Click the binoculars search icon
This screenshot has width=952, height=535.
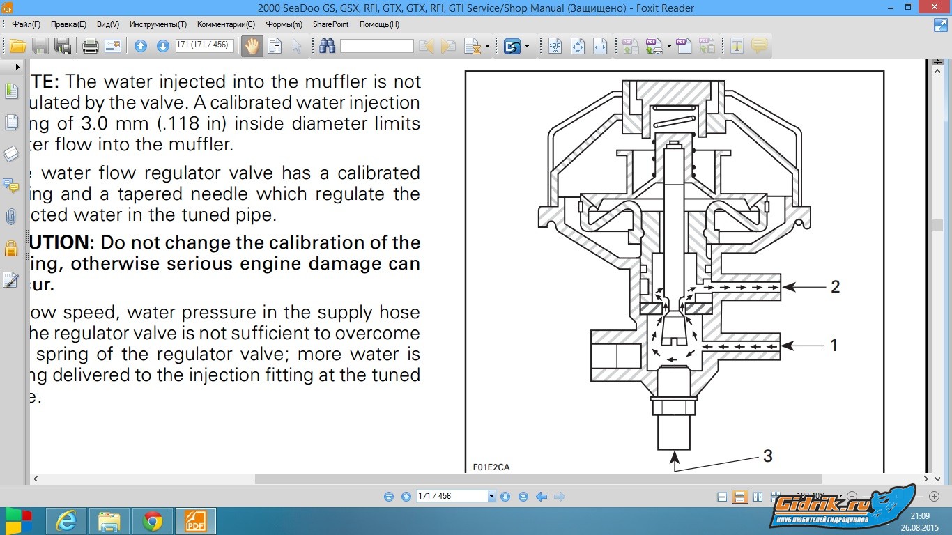tap(327, 46)
